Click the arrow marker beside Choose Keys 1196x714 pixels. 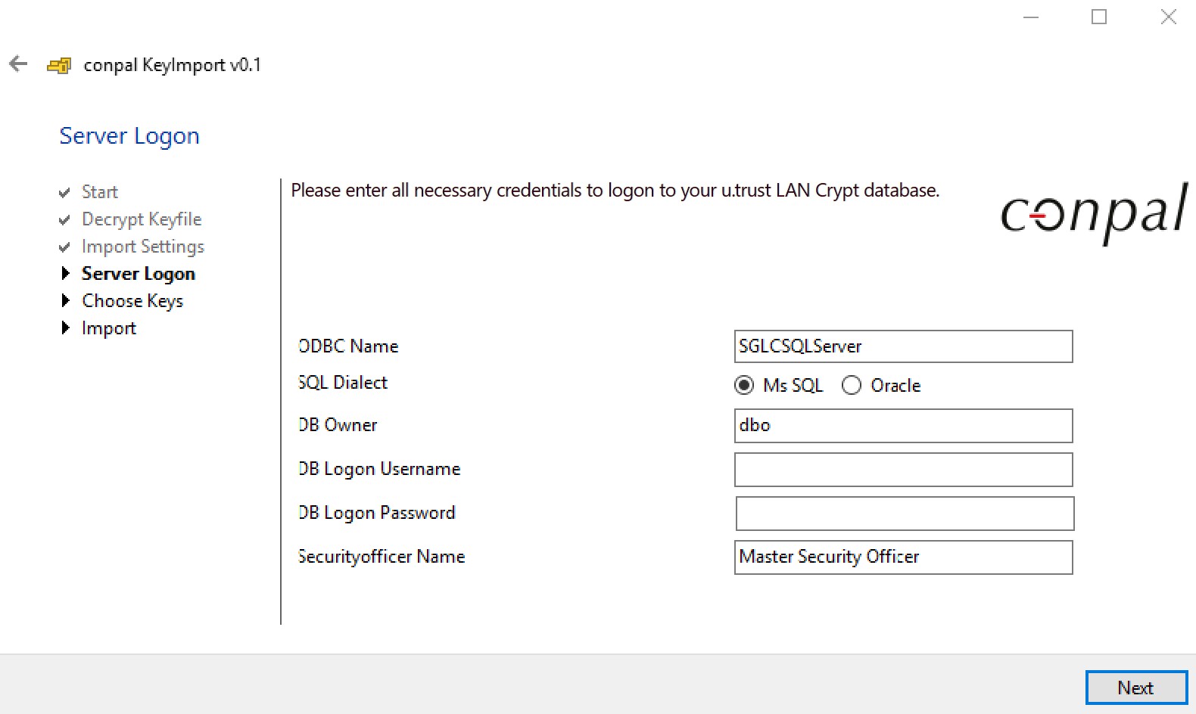[x=65, y=300]
